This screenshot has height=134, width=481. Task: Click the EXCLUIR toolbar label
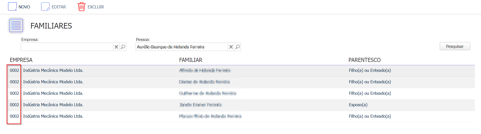pyautogui.click(x=96, y=7)
